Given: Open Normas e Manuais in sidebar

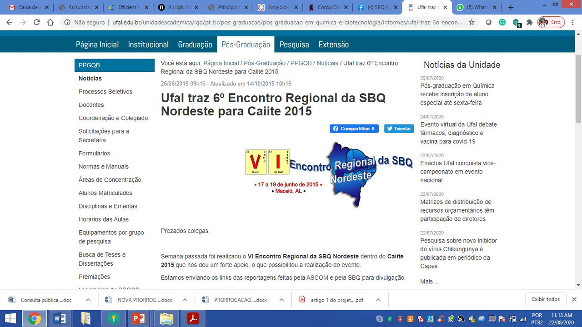Looking at the screenshot, I should (104, 166).
